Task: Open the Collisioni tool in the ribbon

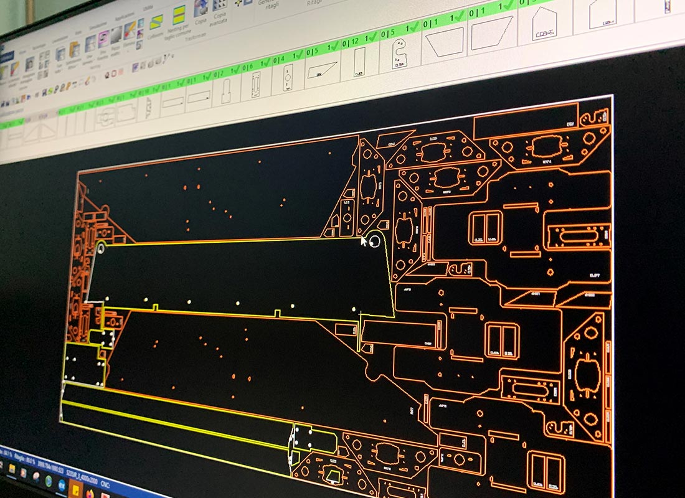Action: pos(156,26)
